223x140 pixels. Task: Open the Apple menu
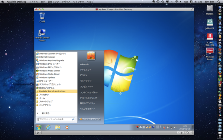pyautogui.click(x=3, y=2)
